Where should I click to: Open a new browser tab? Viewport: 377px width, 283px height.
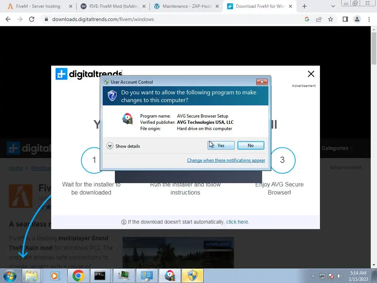pos(304,7)
